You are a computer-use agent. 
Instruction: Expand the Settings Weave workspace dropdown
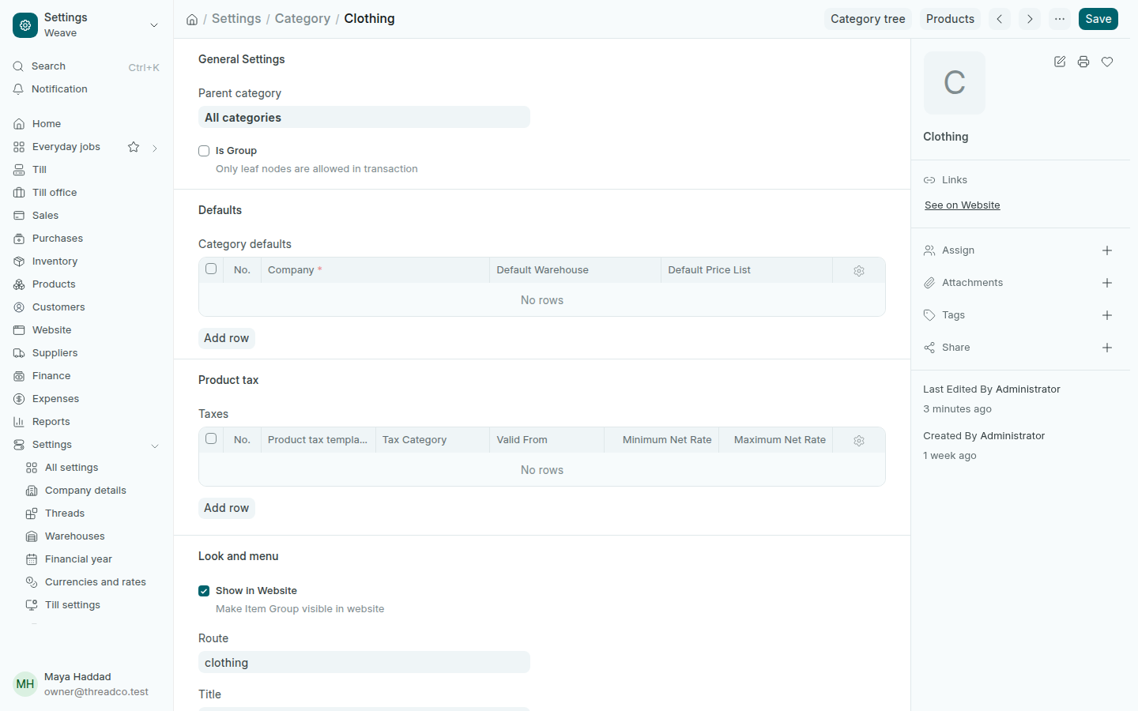tap(154, 25)
